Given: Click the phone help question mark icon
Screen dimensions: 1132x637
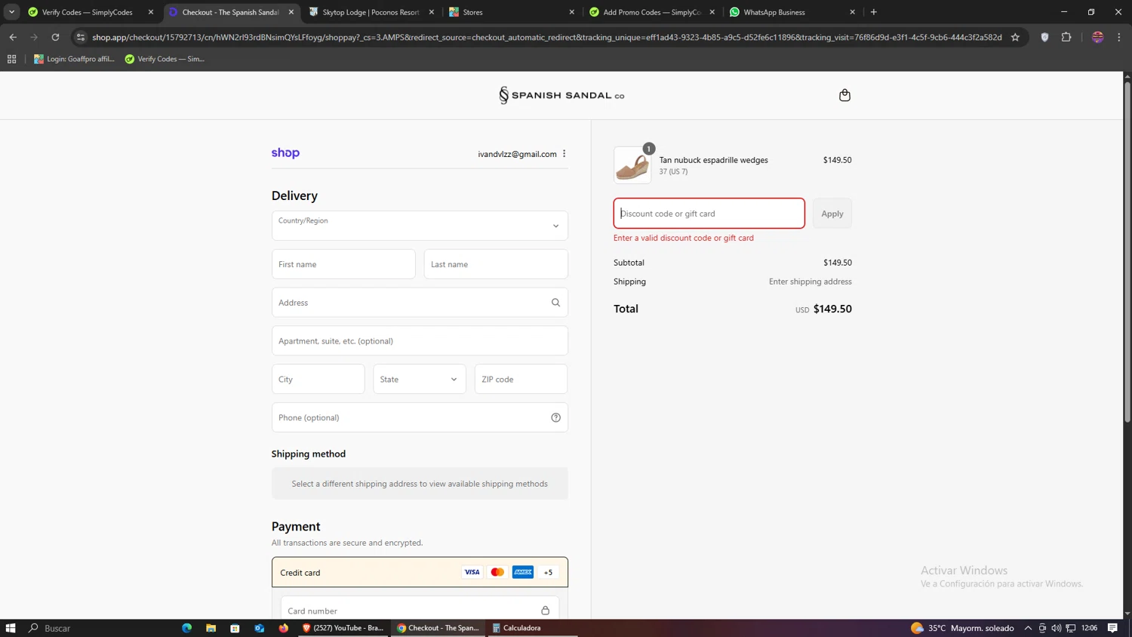Looking at the screenshot, I should coord(555,417).
